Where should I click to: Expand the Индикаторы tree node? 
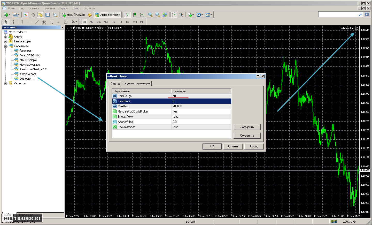[6, 42]
